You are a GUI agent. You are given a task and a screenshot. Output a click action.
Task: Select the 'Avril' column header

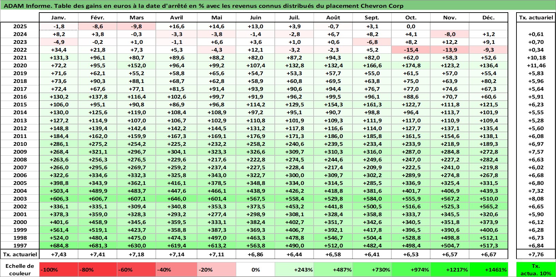point(176,18)
